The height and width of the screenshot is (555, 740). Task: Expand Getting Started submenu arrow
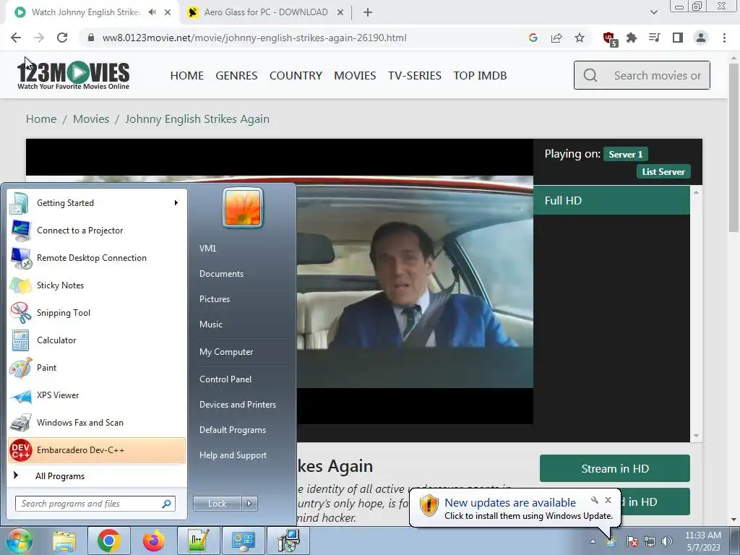pyautogui.click(x=176, y=203)
